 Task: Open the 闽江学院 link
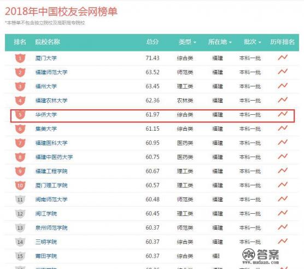46,214
